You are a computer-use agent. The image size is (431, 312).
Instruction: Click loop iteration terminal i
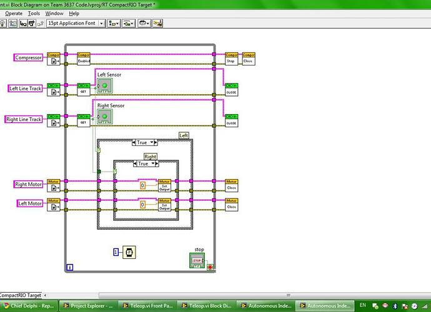coord(70,267)
